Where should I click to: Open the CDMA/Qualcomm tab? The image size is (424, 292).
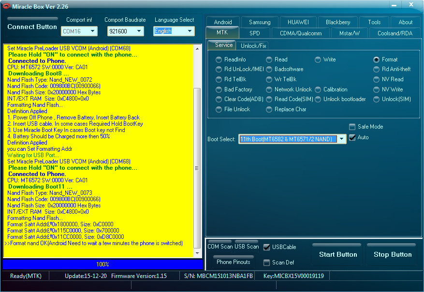[x=301, y=33]
